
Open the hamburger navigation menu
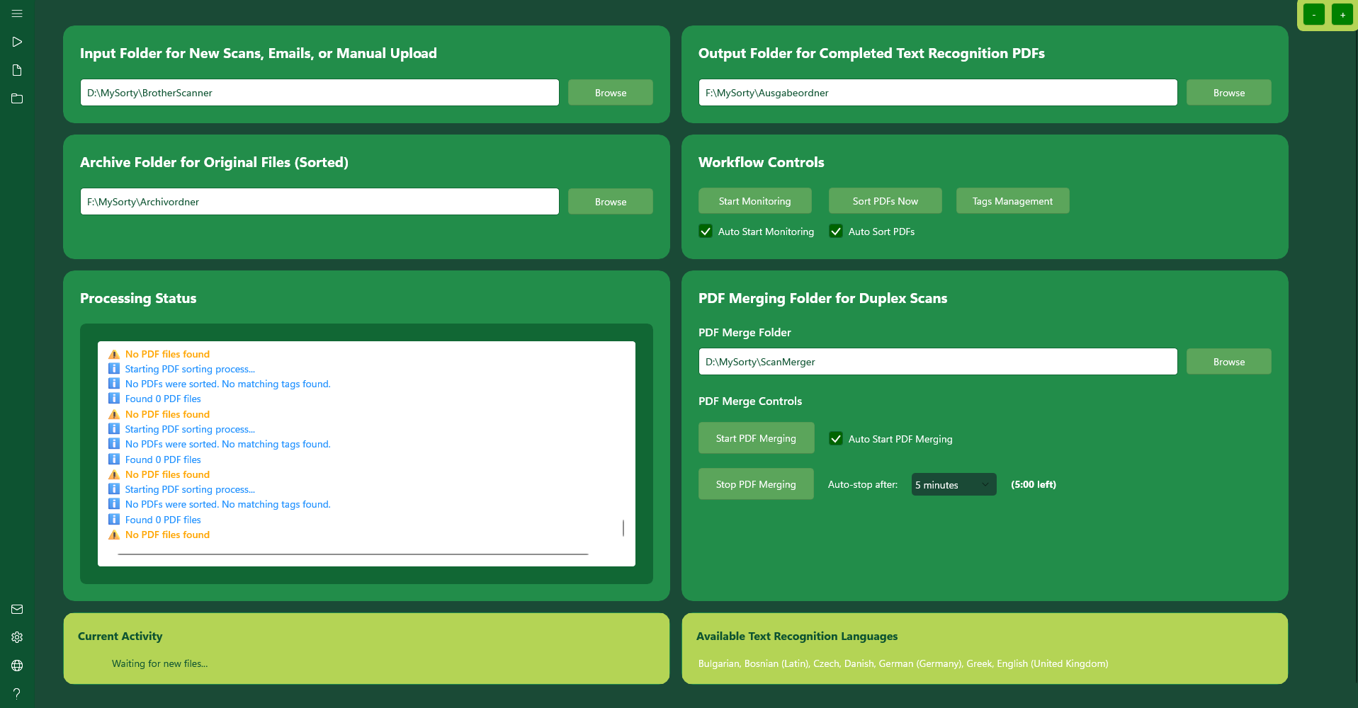(x=17, y=13)
